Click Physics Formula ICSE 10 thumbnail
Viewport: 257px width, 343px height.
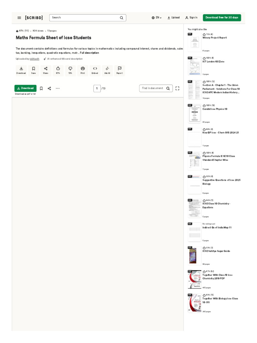(x=194, y=161)
